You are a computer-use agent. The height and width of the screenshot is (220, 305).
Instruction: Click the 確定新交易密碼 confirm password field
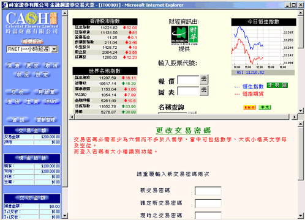coord(208,204)
